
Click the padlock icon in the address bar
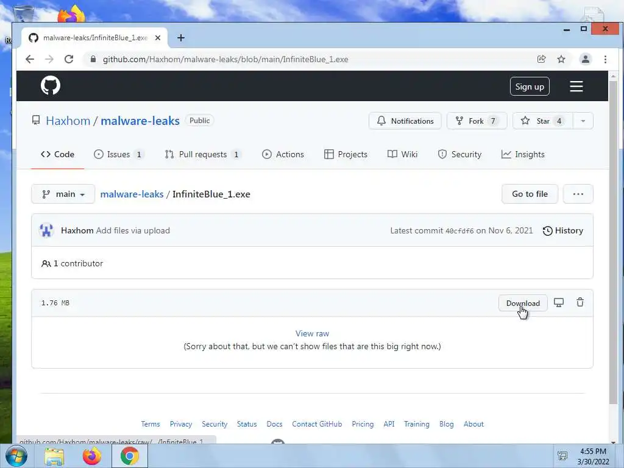pos(93,59)
